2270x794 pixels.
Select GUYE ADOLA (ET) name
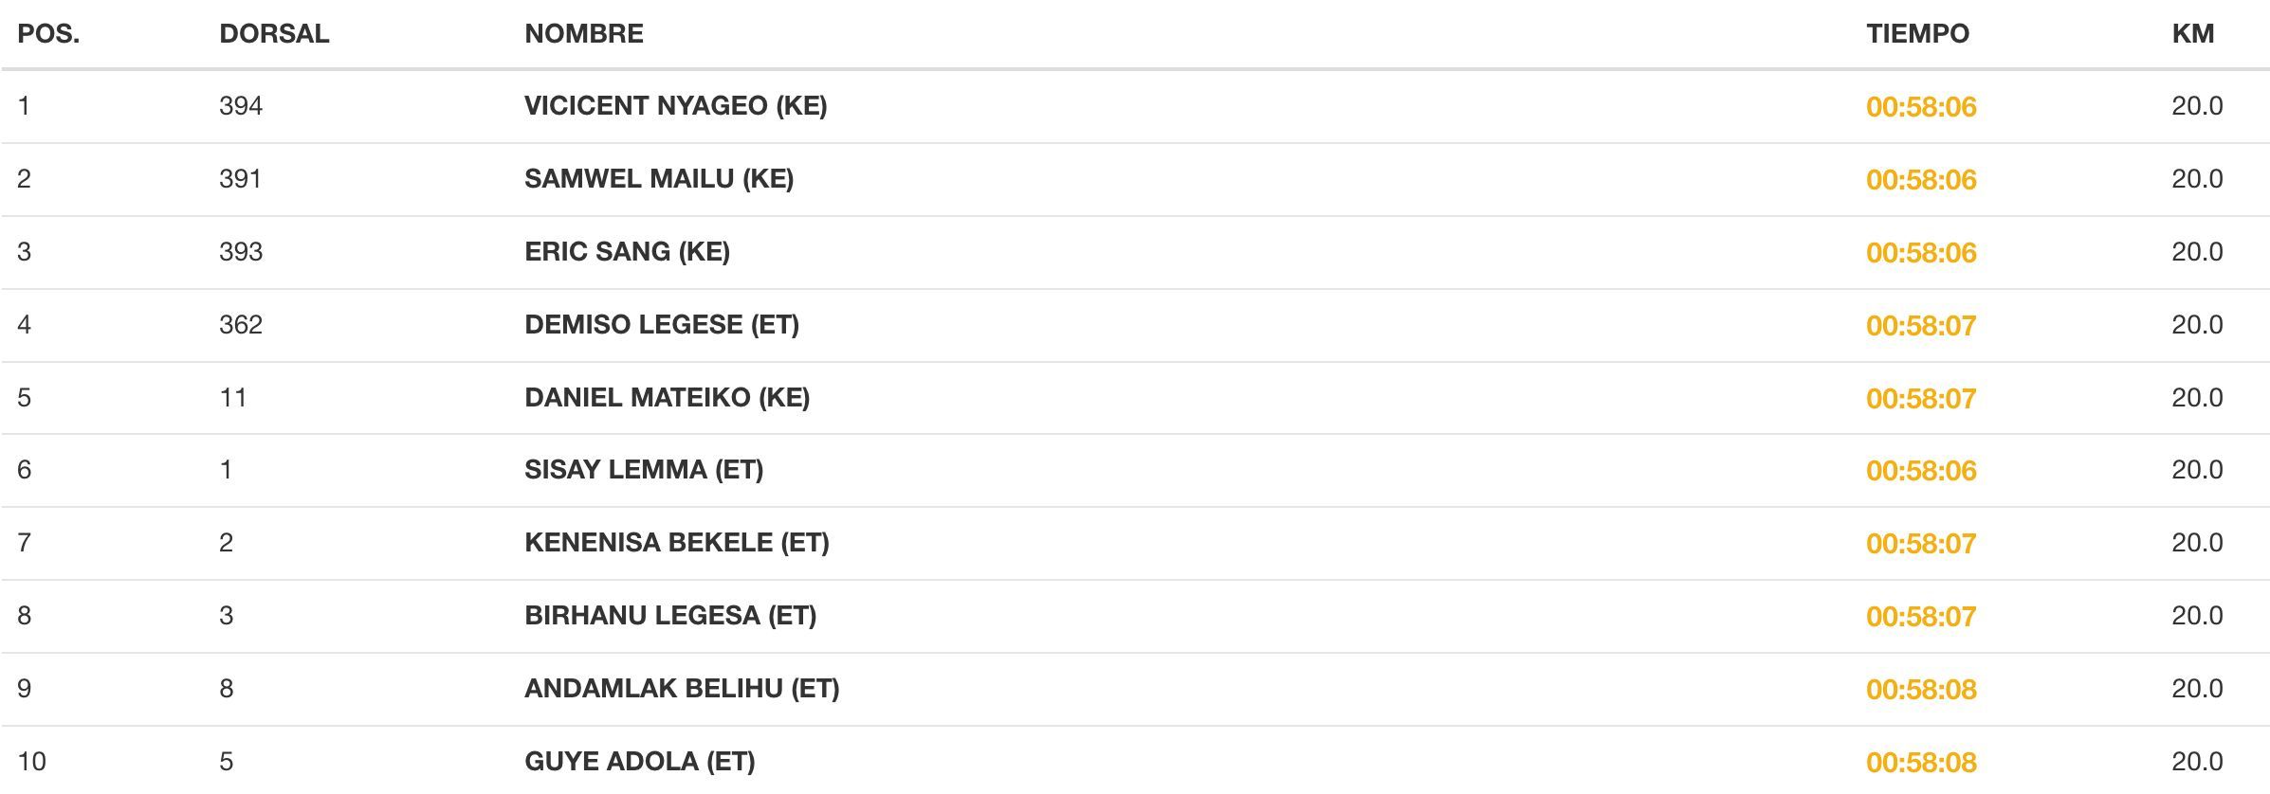pos(639,762)
